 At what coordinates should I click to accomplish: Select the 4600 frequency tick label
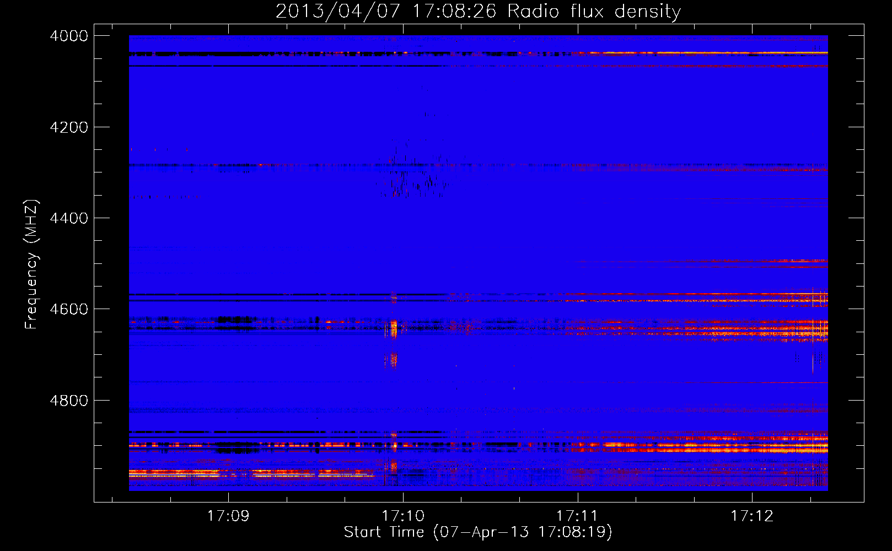click(69, 309)
